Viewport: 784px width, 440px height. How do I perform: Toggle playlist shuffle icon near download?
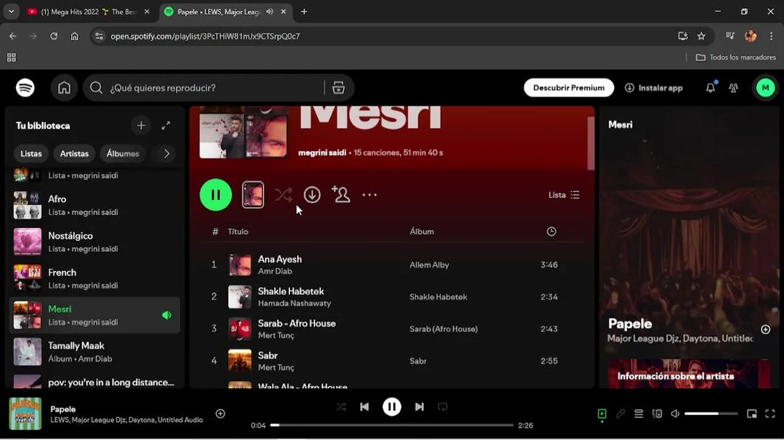click(x=283, y=195)
